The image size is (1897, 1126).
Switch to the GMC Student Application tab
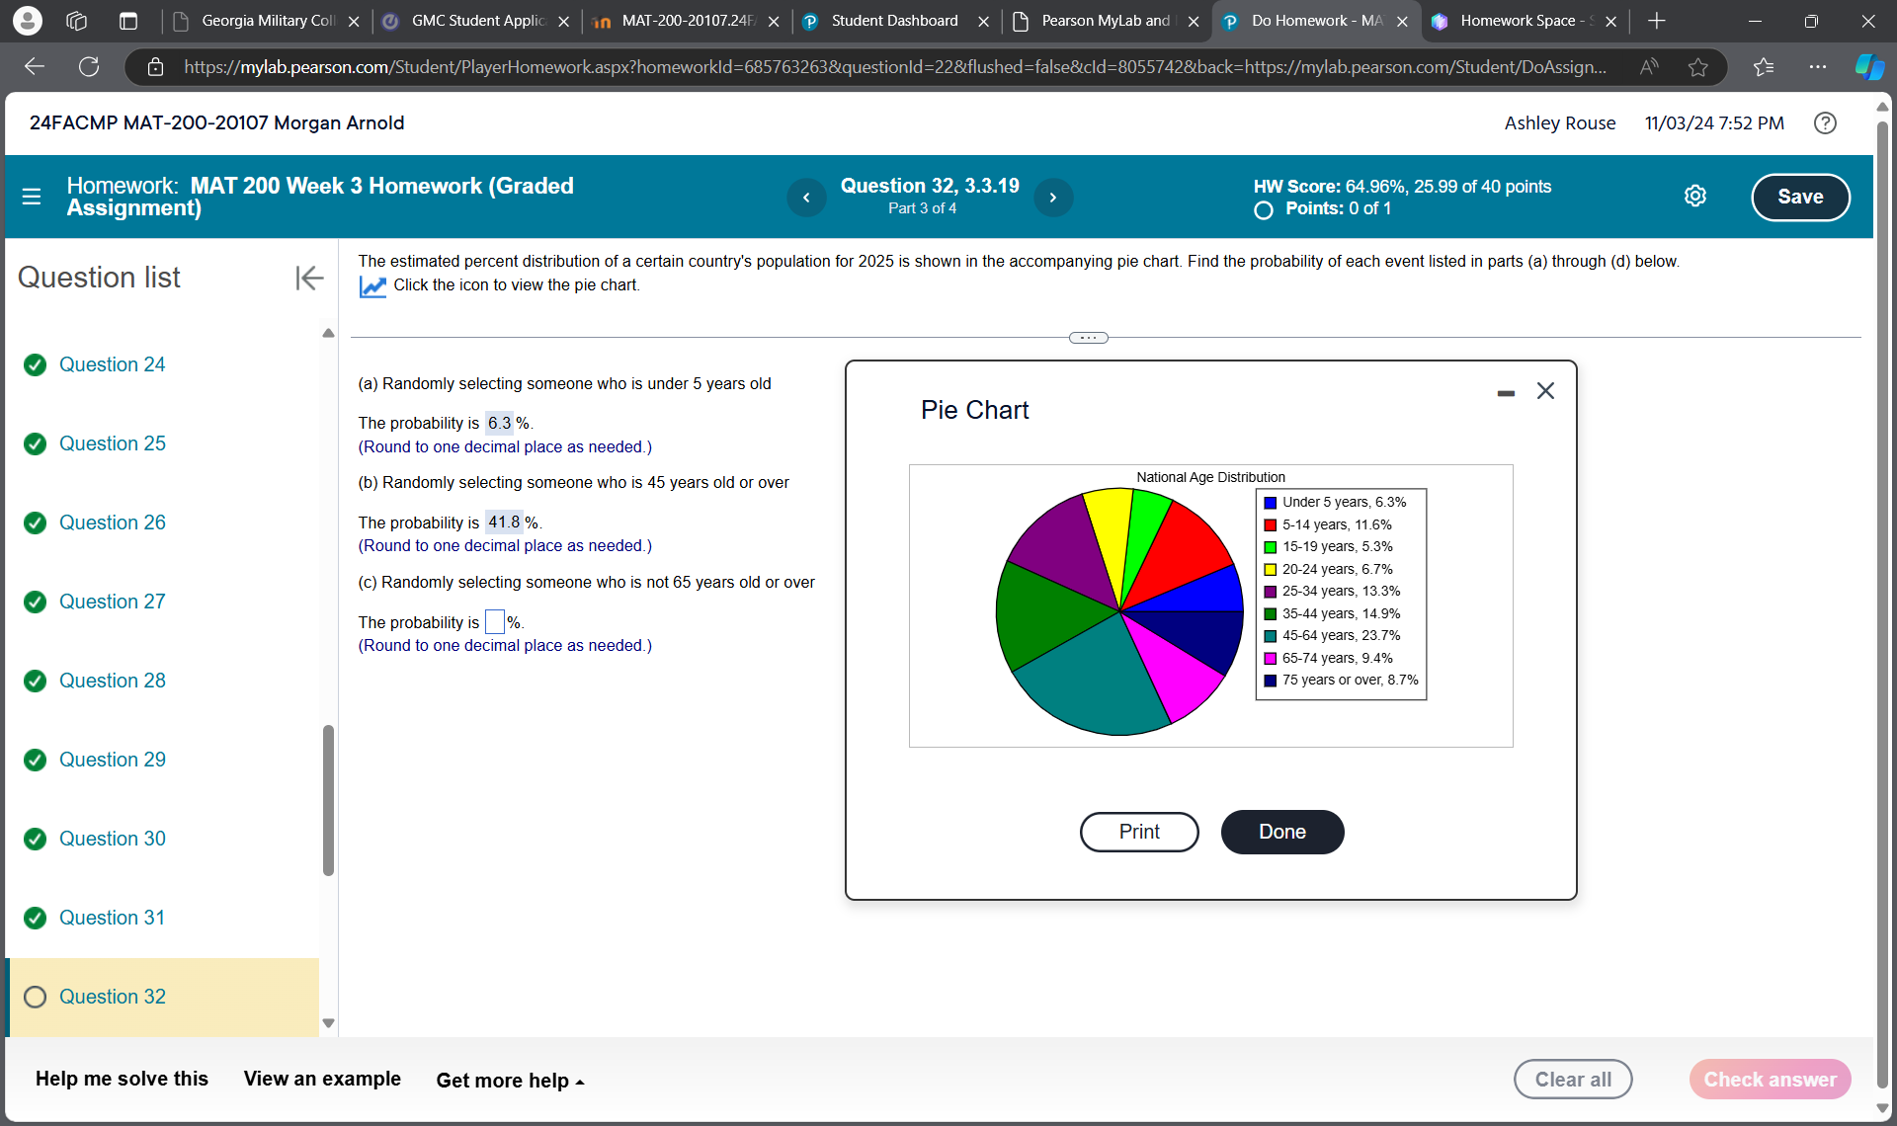click(x=478, y=21)
